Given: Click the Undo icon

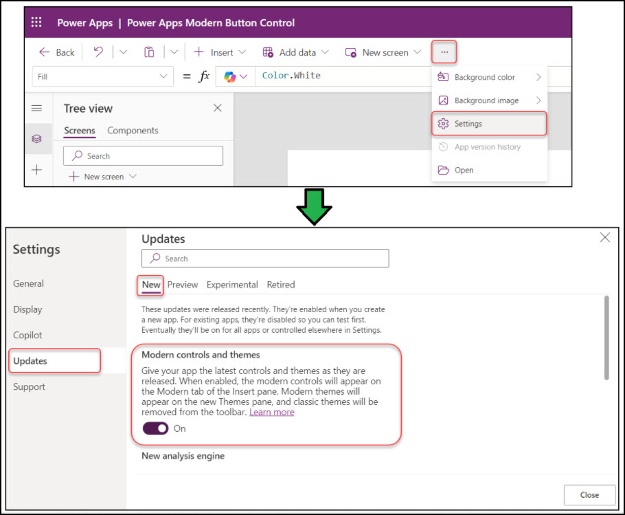Looking at the screenshot, I should point(98,52).
